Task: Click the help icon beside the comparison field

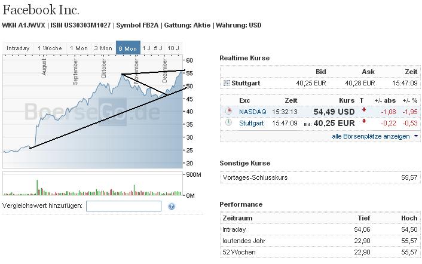Action: (172, 206)
